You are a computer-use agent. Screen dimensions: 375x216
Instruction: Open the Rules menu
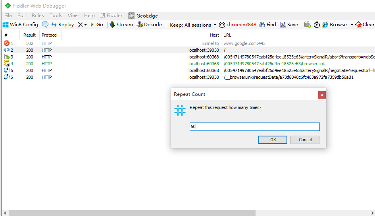click(x=38, y=16)
